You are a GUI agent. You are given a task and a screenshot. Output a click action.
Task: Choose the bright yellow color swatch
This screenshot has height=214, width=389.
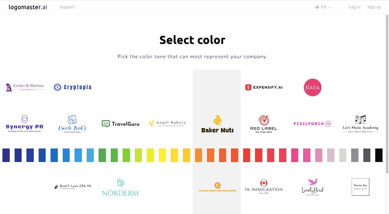tap(162, 155)
